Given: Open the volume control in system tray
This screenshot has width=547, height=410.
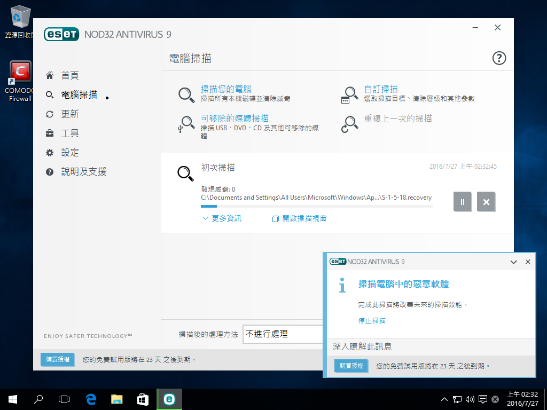Looking at the screenshot, I should tap(470, 399).
